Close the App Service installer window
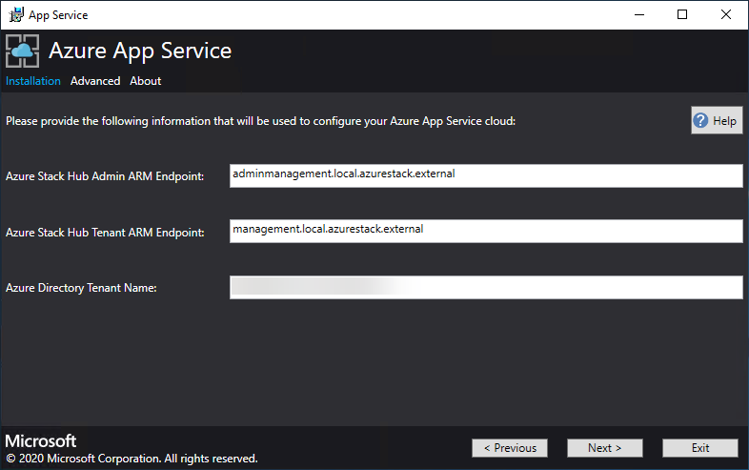Screen dimensions: 749x470 (x=726, y=14)
